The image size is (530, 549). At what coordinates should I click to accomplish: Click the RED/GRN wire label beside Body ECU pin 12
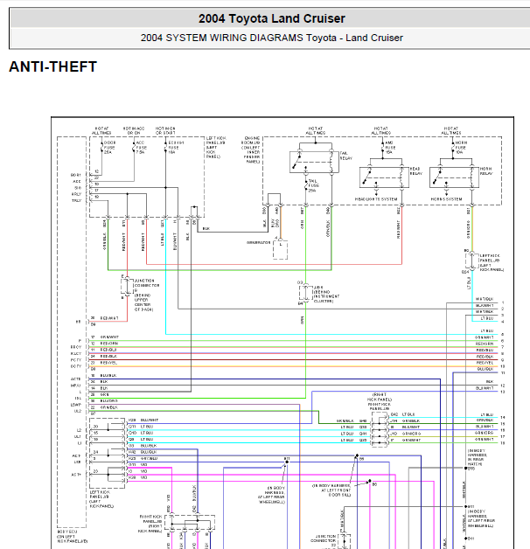pyautogui.click(x=109, y=344)
